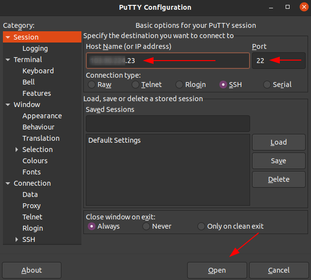Go to Terminal category
Image resolution: width=311 pixels, height=280 pixels.
point(28,60)
